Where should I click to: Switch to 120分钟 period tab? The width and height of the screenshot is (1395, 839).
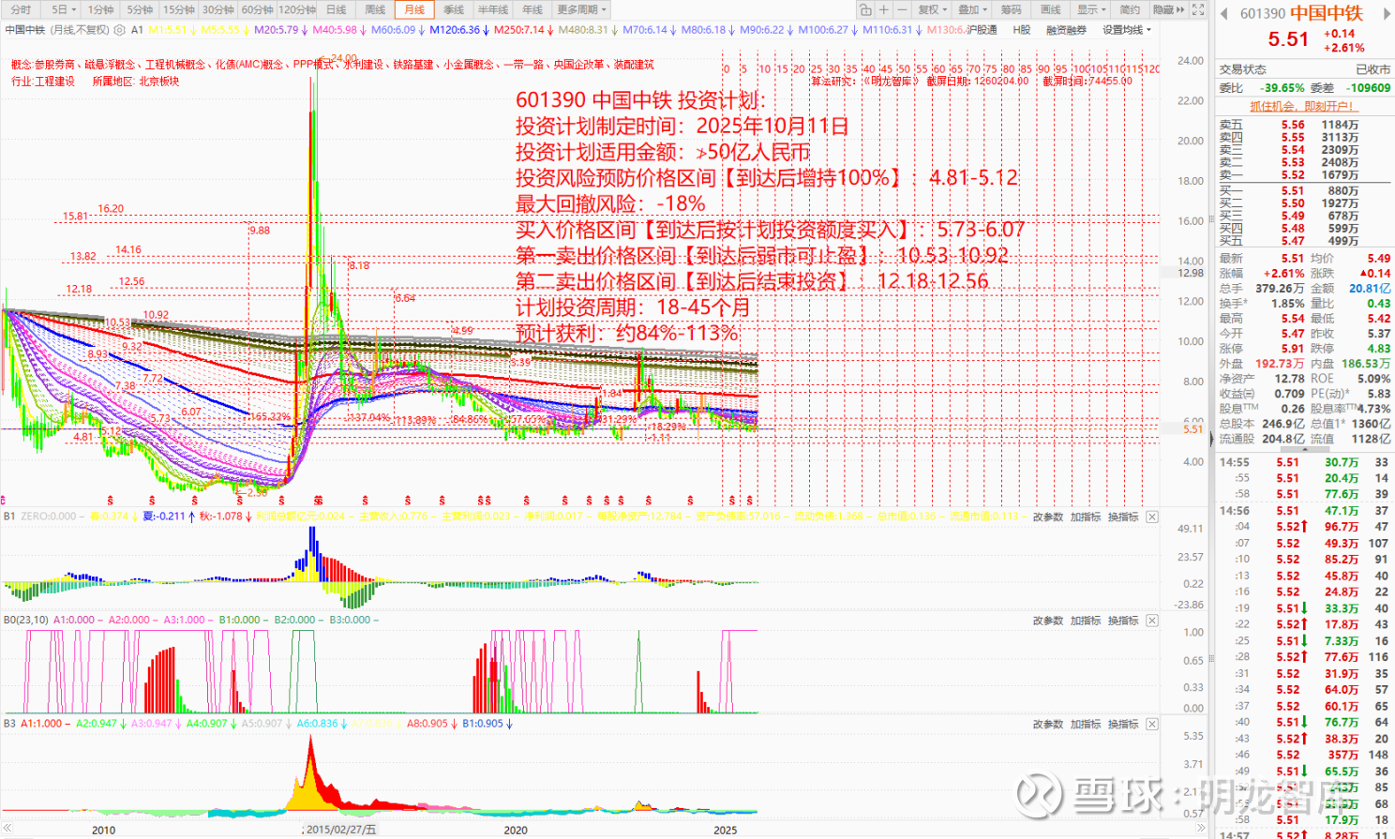[x=298, y=9]
